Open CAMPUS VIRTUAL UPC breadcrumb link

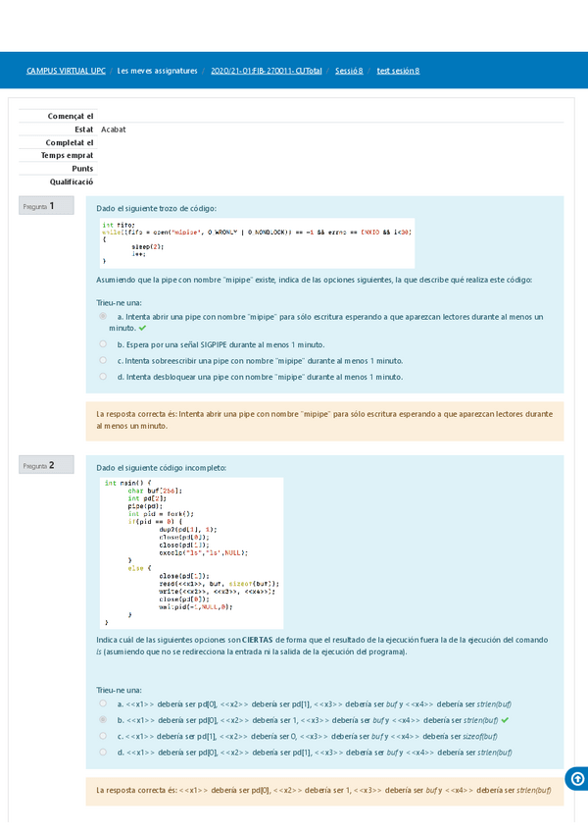tap(66, 71)
